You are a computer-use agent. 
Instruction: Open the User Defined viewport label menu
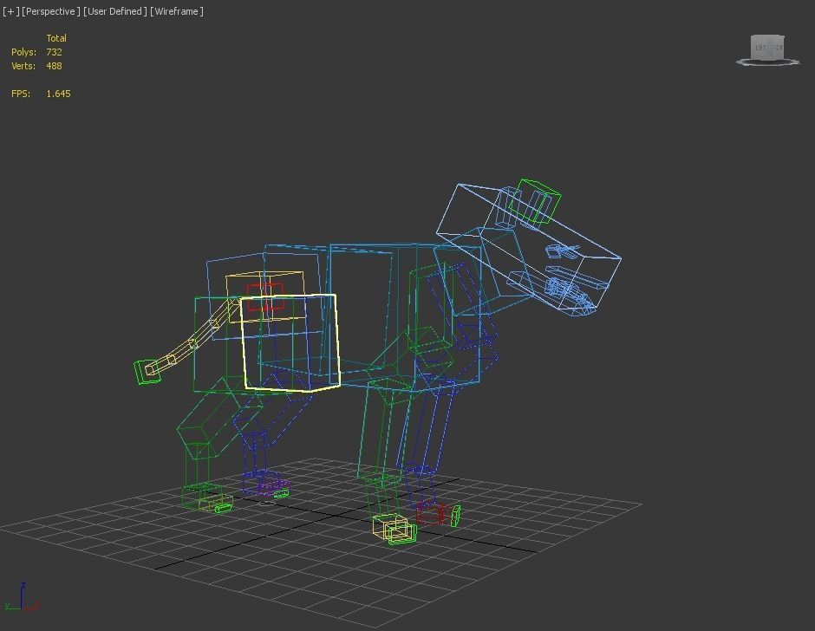pyautogui.click(x=114, y=11)
